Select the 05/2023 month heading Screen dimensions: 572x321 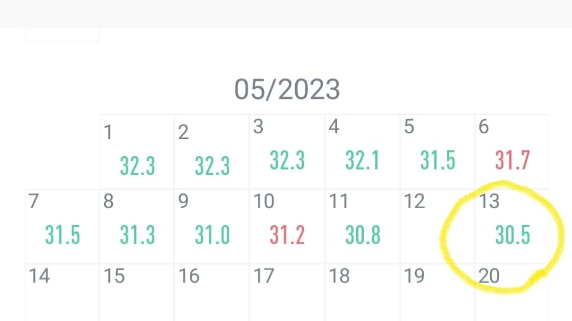coord(287,89)
